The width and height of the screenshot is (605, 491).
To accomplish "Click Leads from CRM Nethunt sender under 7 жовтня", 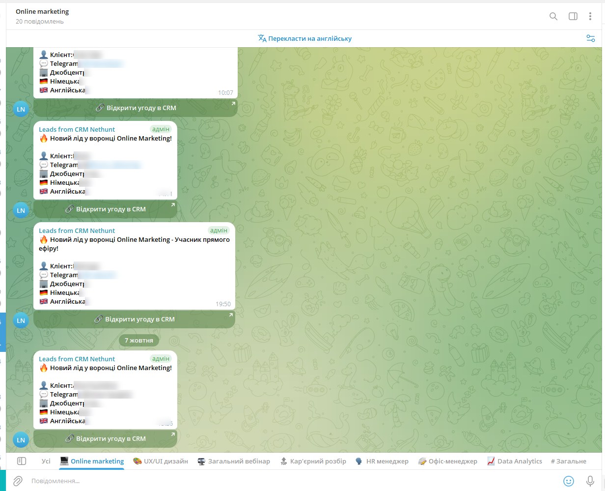I will pos(77,359).
